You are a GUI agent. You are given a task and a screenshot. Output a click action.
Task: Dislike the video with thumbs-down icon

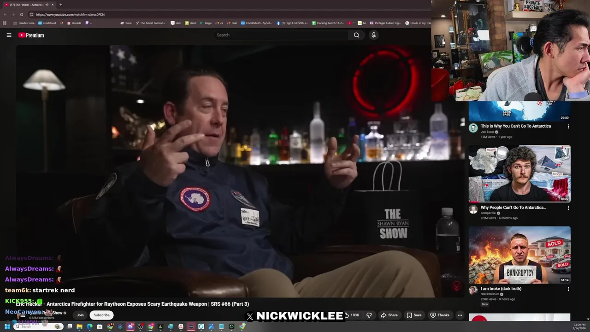click(369, 315)
